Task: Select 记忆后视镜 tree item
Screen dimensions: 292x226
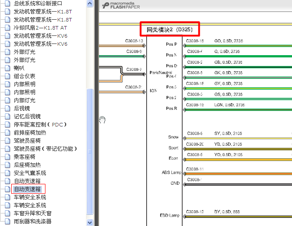Action: [27, 117]
